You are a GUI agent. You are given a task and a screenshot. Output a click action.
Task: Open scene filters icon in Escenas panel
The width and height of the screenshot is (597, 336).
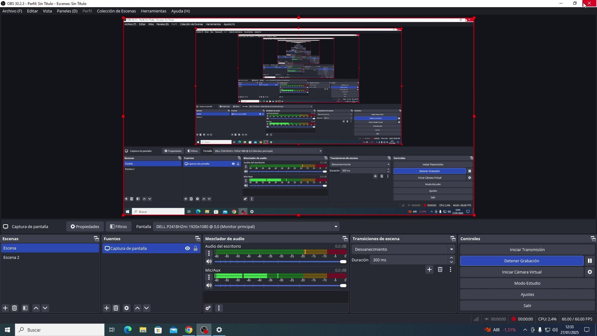25,308
